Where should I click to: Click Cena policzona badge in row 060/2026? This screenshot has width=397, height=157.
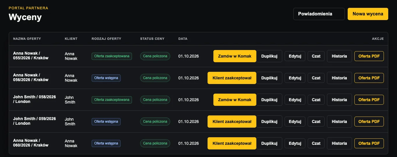point(155,143)
